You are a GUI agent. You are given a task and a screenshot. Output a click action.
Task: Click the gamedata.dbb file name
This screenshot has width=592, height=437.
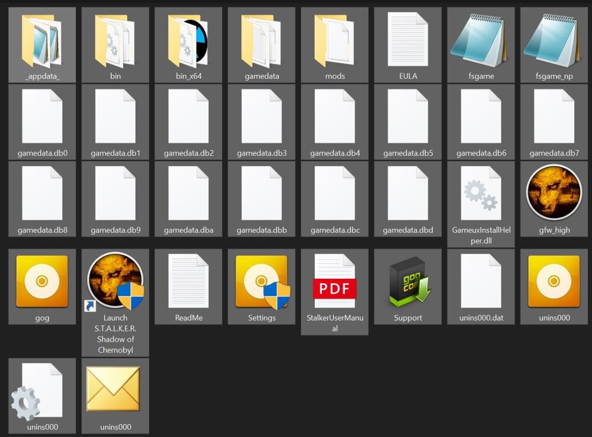[262, 230]
